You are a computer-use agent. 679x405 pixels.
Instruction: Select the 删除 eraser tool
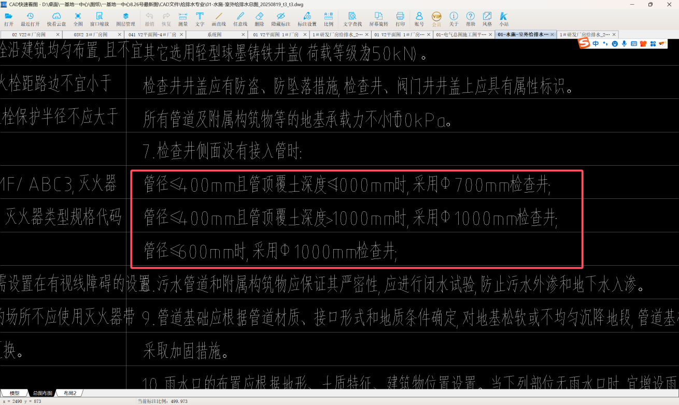(x=259, y=19)
